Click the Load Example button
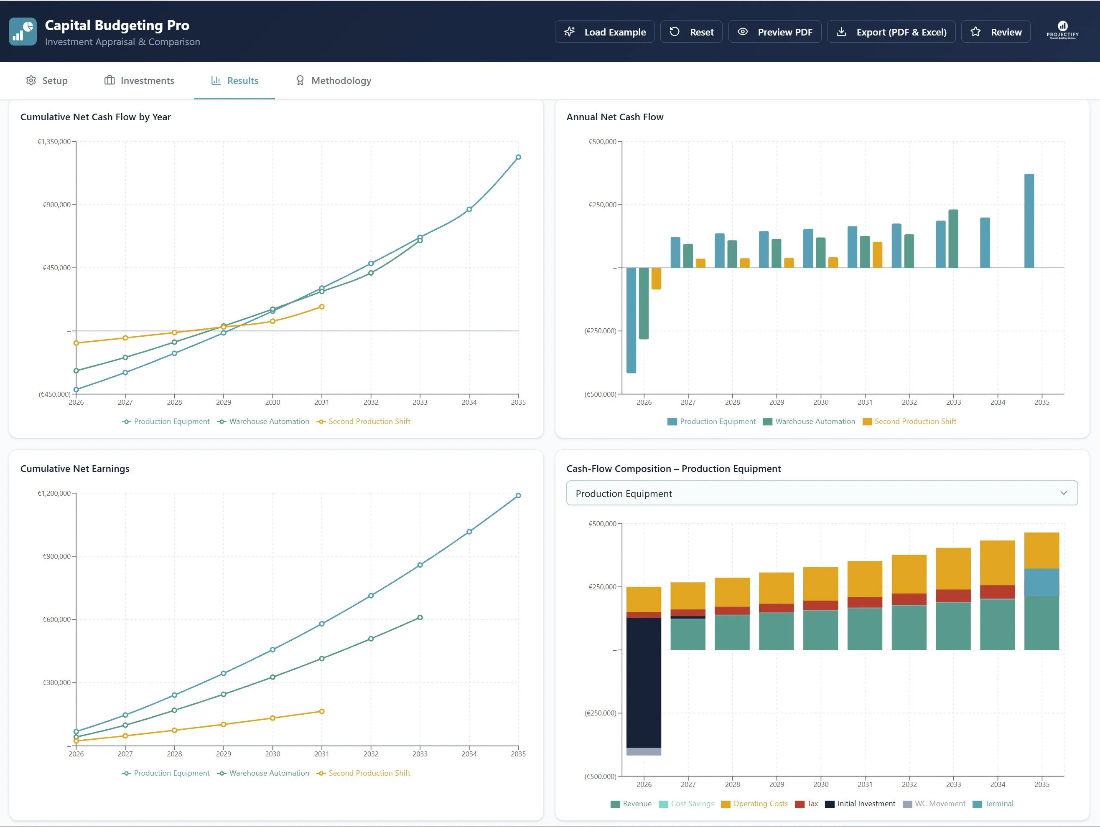 pos(605,32)
